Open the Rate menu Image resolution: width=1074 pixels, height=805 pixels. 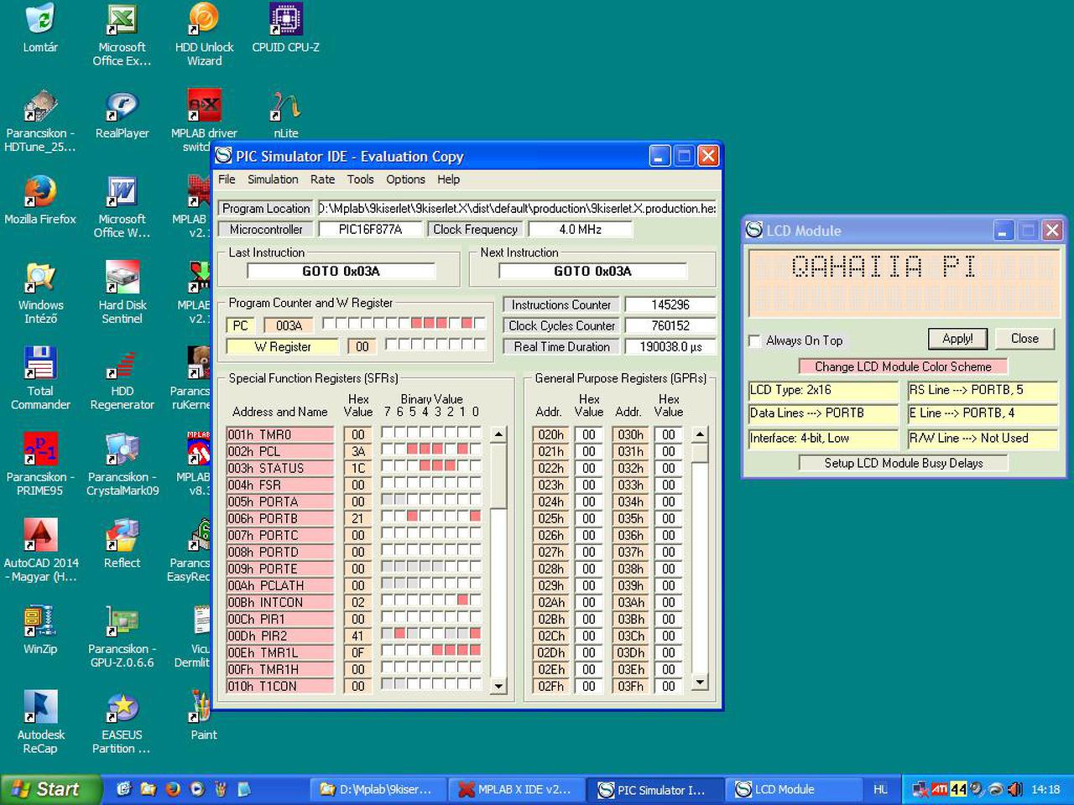[x=322, y=179]
